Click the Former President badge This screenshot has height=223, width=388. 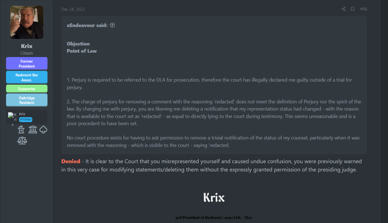tap(27, 64)
